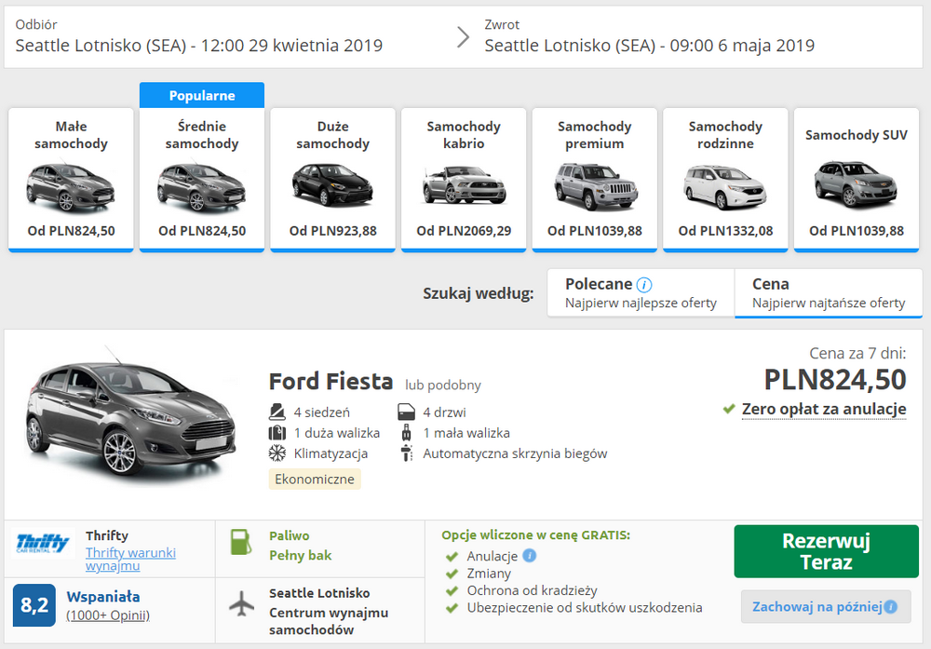Click the Thrifty car rental logo
The width and height of the screenshot is (931, 649).
coord(43,543)
